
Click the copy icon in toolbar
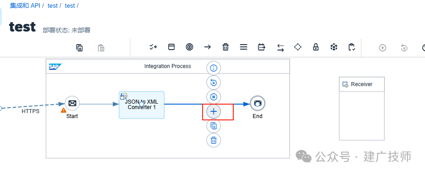(x=79, y=48)
